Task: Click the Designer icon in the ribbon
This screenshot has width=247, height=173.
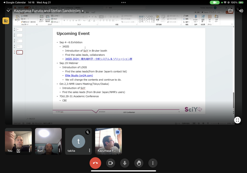Action: (x=216, y=17)
